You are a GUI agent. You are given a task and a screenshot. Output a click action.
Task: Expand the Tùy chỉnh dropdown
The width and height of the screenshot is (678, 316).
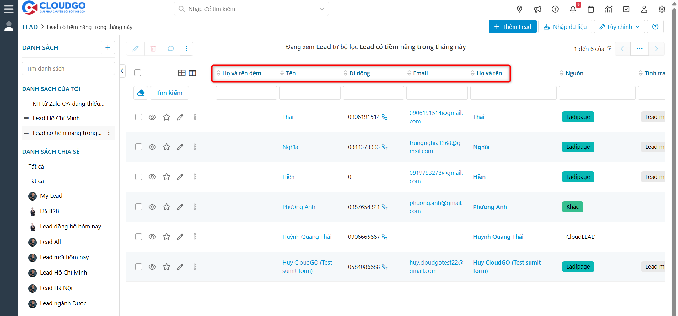click(x=619, y=27)
